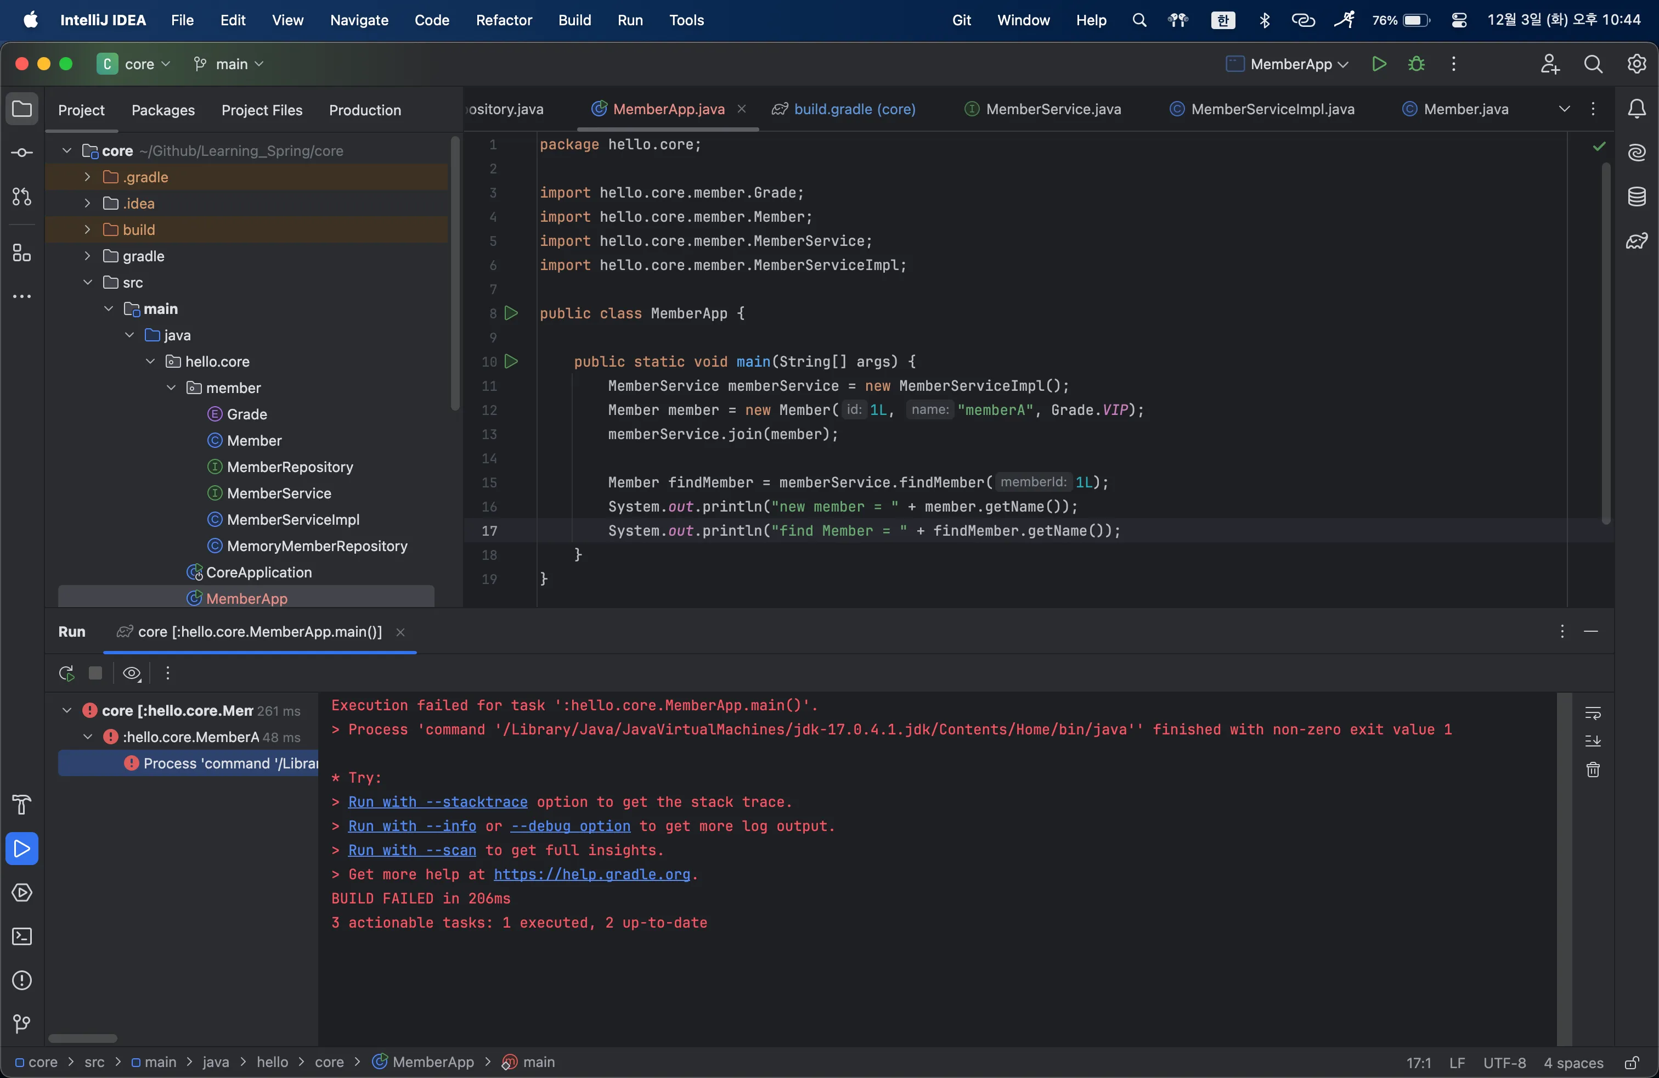Open the help.gradle.org link
This screenshot has height=1078, width=1659.
tap(592, 874)
